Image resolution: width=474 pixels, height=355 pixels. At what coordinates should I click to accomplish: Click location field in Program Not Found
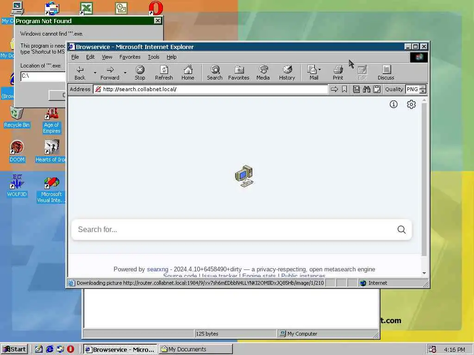(x=43, y=76)
